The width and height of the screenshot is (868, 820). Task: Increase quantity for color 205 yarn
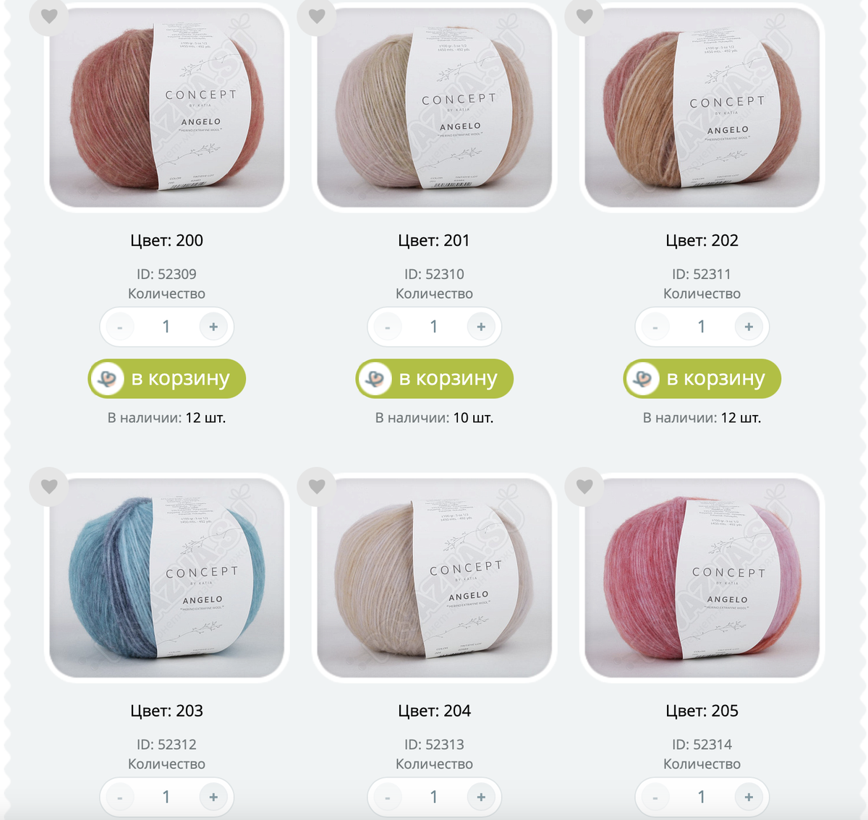(749, 797)
